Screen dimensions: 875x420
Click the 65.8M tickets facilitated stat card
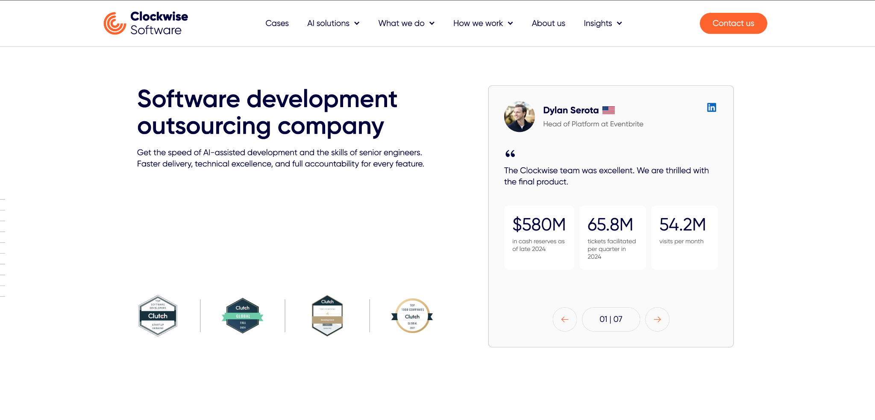pos(613,237)
